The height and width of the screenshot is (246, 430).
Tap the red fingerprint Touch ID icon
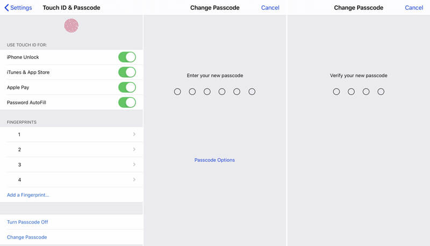pos(71,26)
